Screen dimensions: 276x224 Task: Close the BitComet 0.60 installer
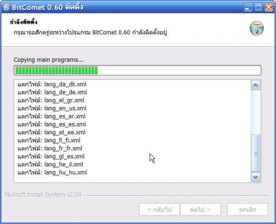[x=269, y=7]
